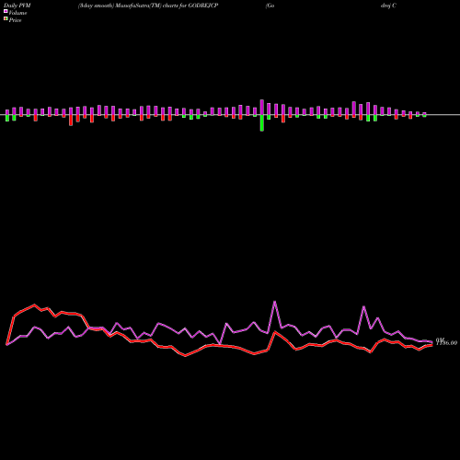Click the red-green Price legend swatch

(x=6, y=19)
